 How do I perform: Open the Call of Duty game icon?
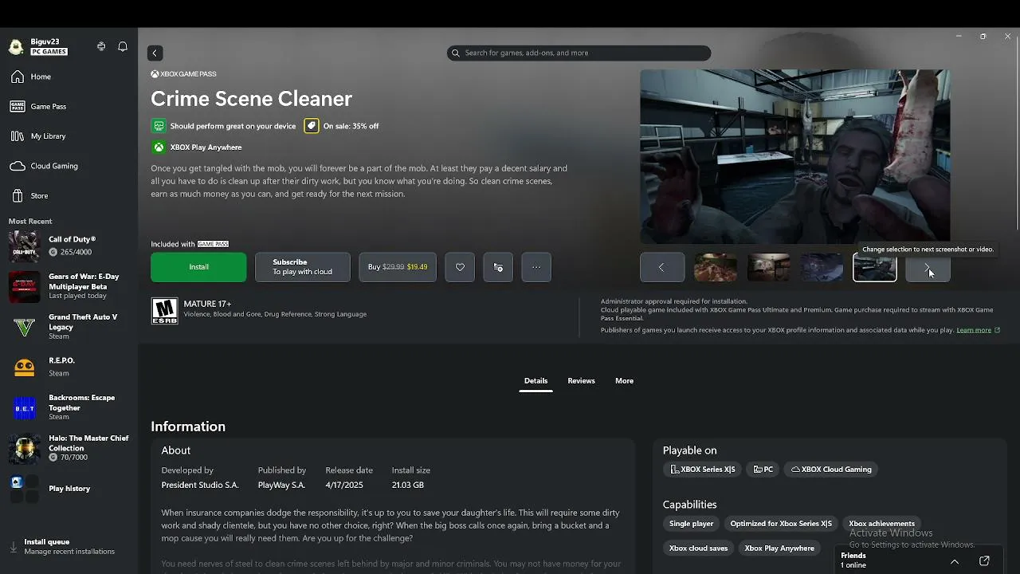24,246
